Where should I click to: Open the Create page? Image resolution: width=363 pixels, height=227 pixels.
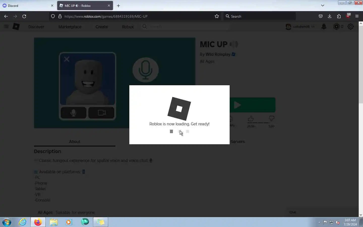pos(102,27)
